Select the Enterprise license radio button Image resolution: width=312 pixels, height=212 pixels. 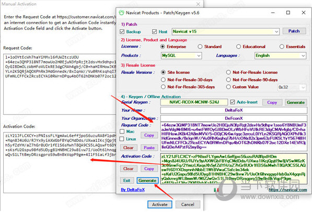point(163,47)
